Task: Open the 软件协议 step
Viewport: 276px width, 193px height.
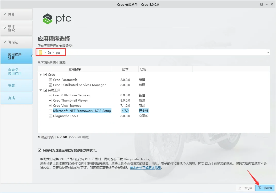Action: click(x=16, y=28)
